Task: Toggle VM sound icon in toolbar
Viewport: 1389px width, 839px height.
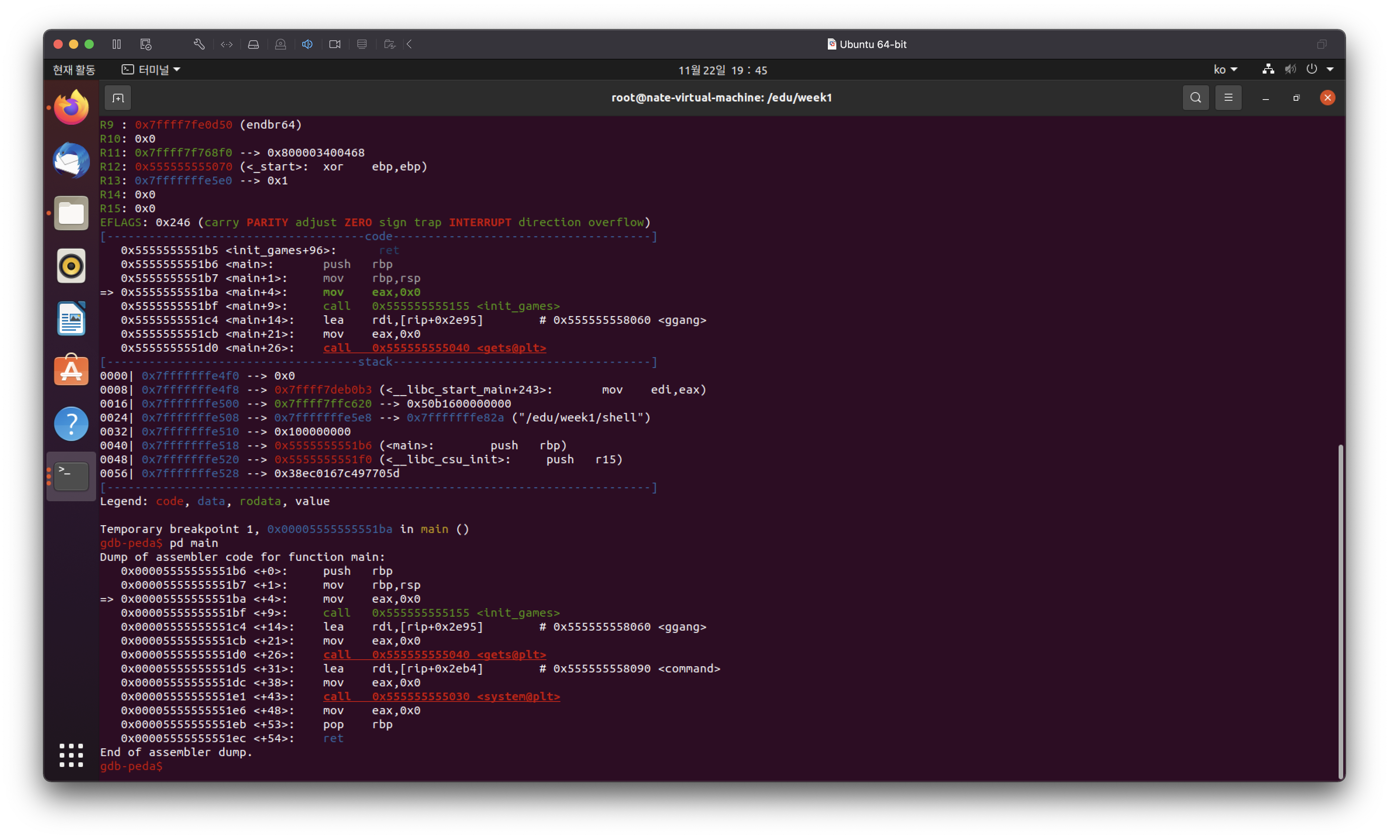Action: tap(307, 44)
